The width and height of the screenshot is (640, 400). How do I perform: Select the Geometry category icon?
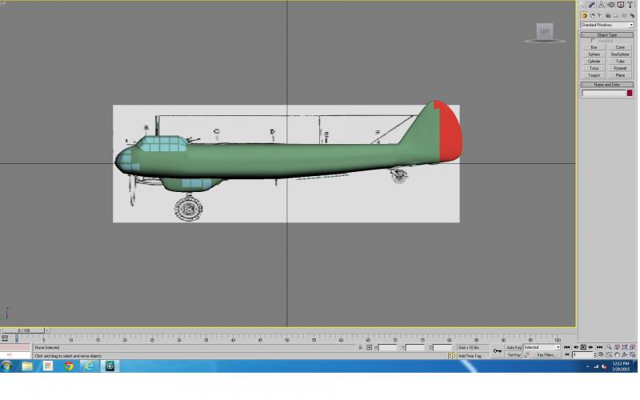click(x=584, y=15)
